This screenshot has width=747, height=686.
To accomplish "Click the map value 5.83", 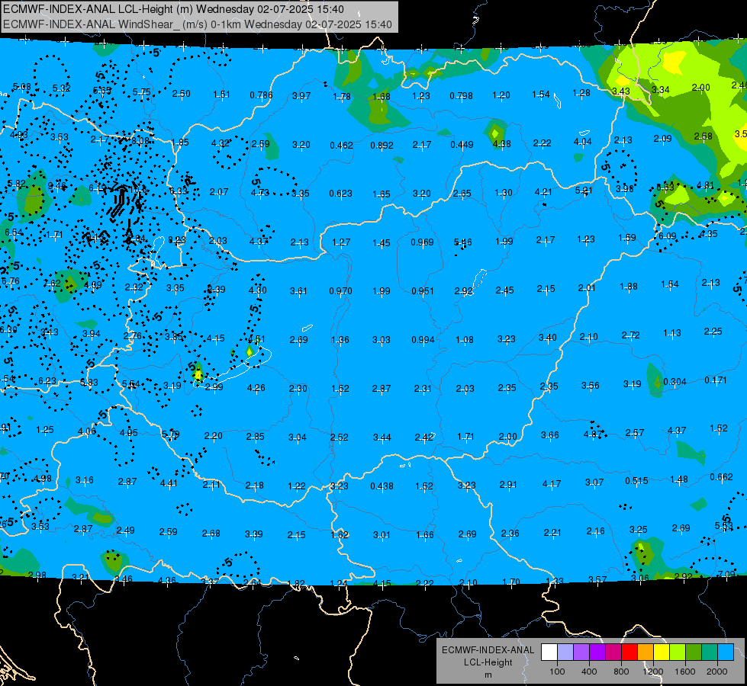I will (89, 383).
